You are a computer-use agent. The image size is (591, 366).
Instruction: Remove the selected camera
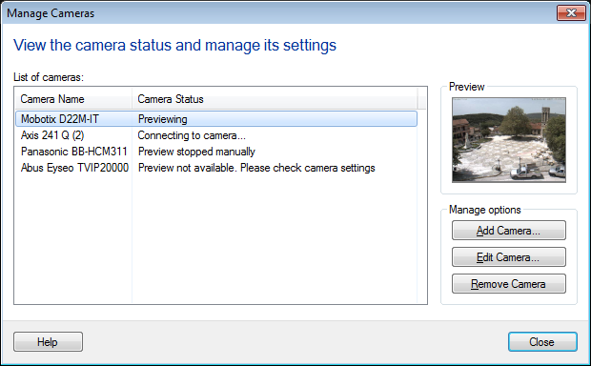pos(508,284)
